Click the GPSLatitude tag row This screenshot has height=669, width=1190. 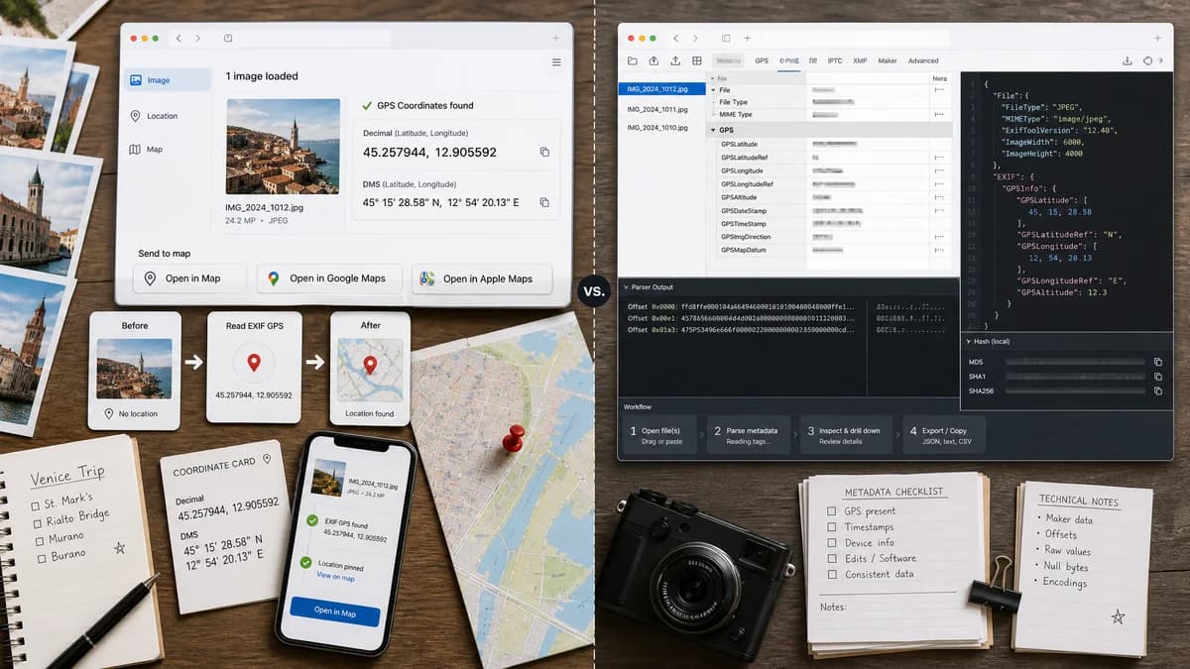pos(829,144)
